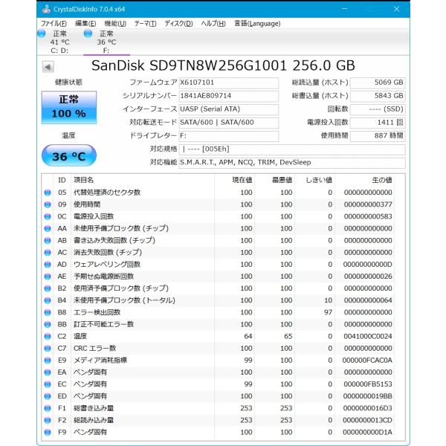Click status icon of row EA
The height and width of the screenshot is (446, 446).
tap(48, 372)
